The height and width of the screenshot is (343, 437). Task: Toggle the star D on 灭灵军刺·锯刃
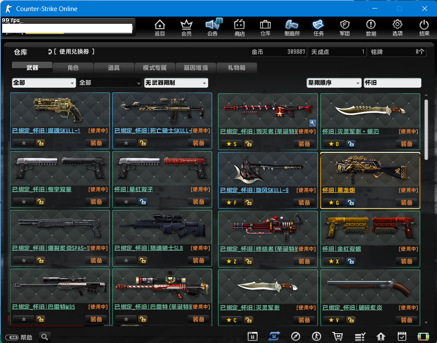point(334,144)
